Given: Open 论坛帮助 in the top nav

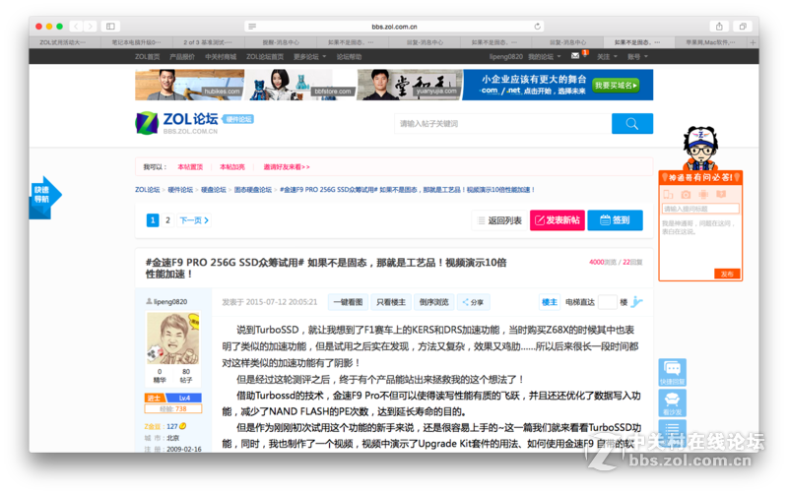Looking at the screenshot, I should tap(349, 57).
